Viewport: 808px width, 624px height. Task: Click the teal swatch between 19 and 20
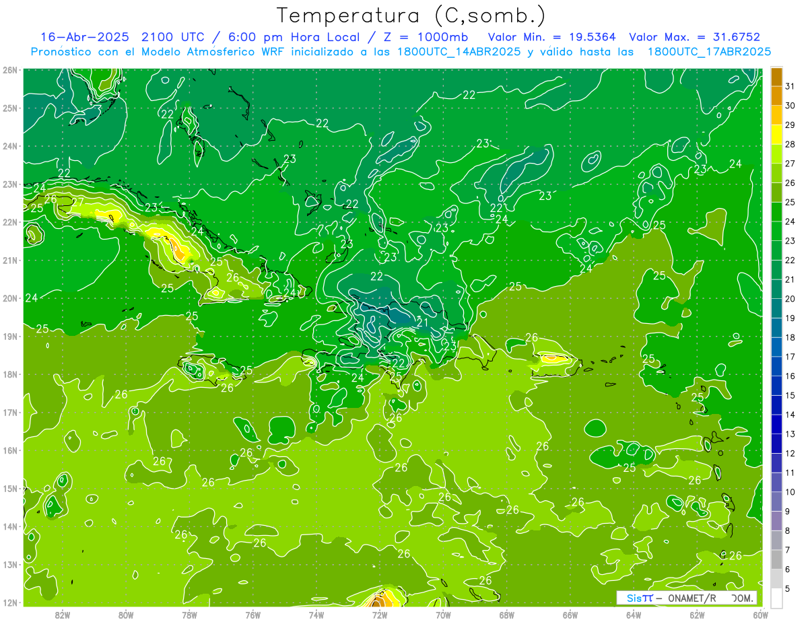(x=776, y=308)
